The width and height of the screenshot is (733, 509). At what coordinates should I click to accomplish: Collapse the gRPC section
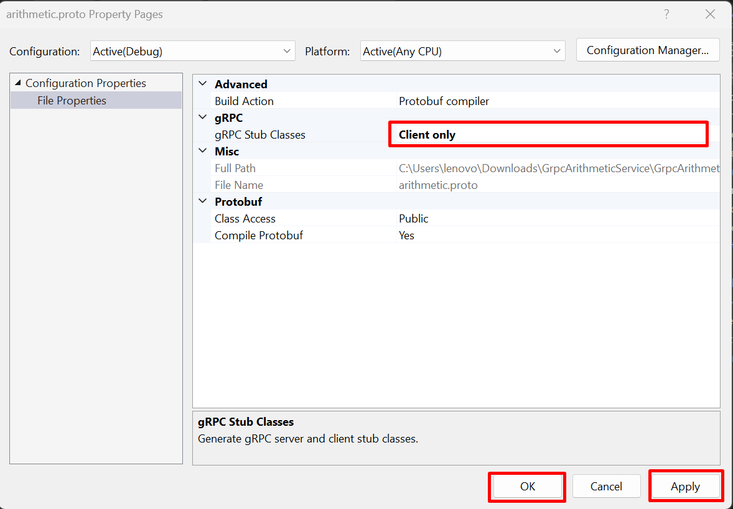(202, 117)
